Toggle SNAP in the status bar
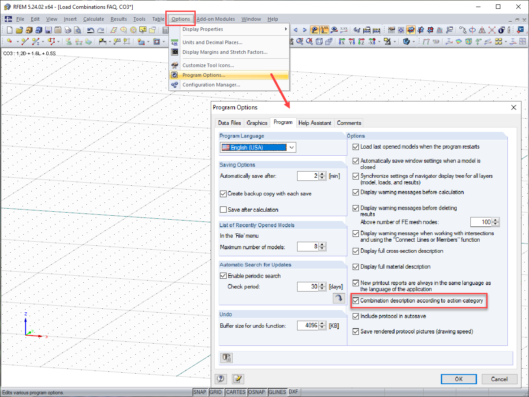Screen dimensions: 529x397 pos(200,392)
